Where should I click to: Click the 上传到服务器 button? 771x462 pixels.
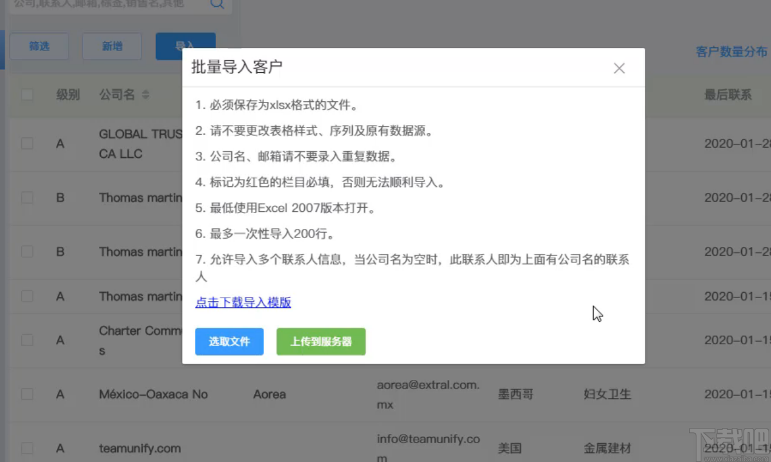(x=321, y=341)
